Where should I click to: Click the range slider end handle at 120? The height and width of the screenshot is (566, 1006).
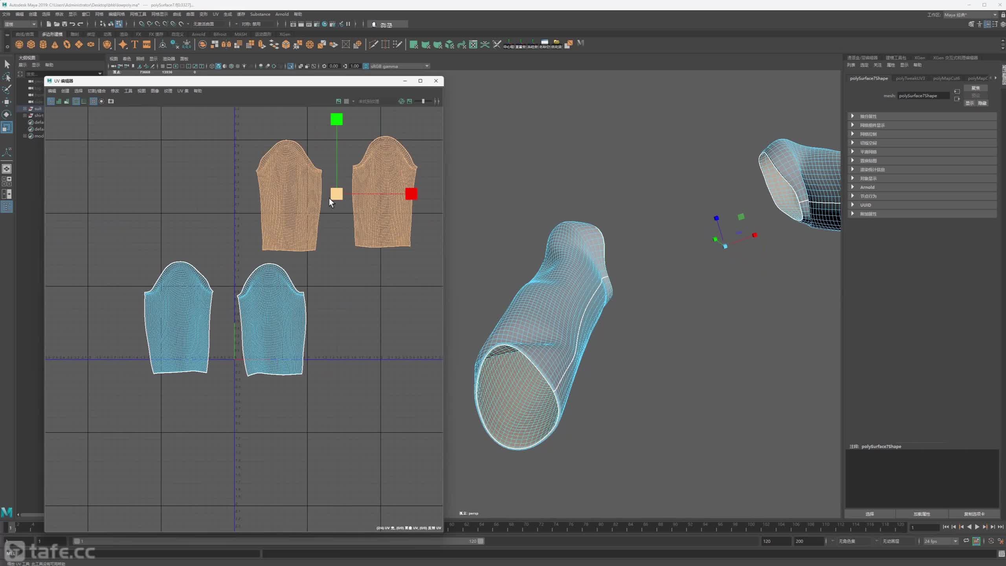481,541
